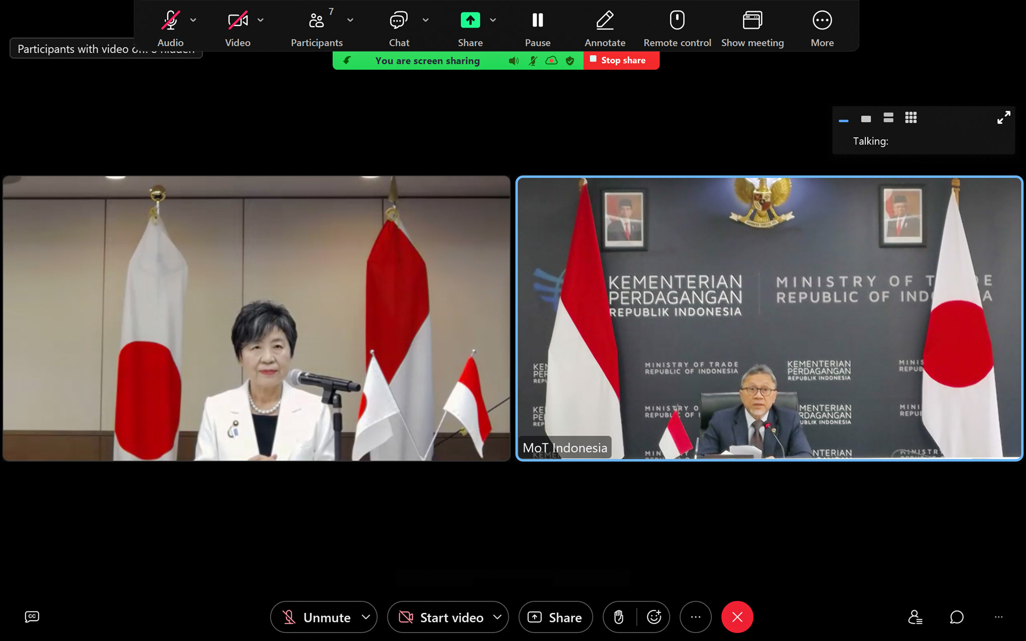Click the 'MoT Indonesia' name label
Image resolution: width=1026 pixels, height=641 pixels.
[565, 448]
